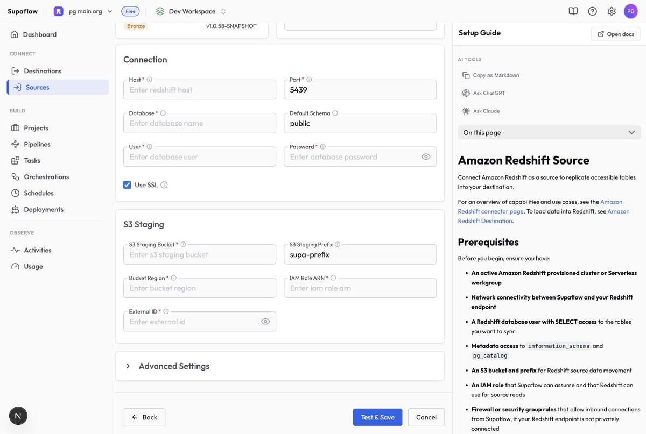Viewport: 646px width, 434px height.
Task: Click Copy as Markdown icon
Action: coord(466,75)
